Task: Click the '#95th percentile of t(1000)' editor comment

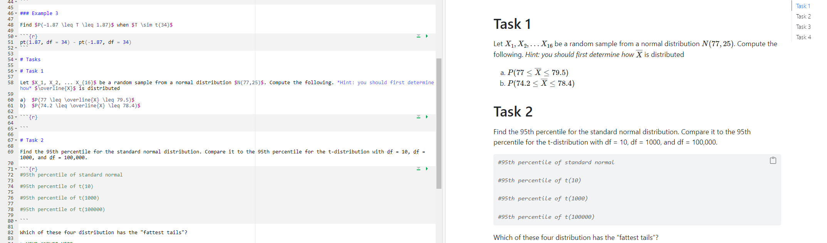Action: (59, 198)
